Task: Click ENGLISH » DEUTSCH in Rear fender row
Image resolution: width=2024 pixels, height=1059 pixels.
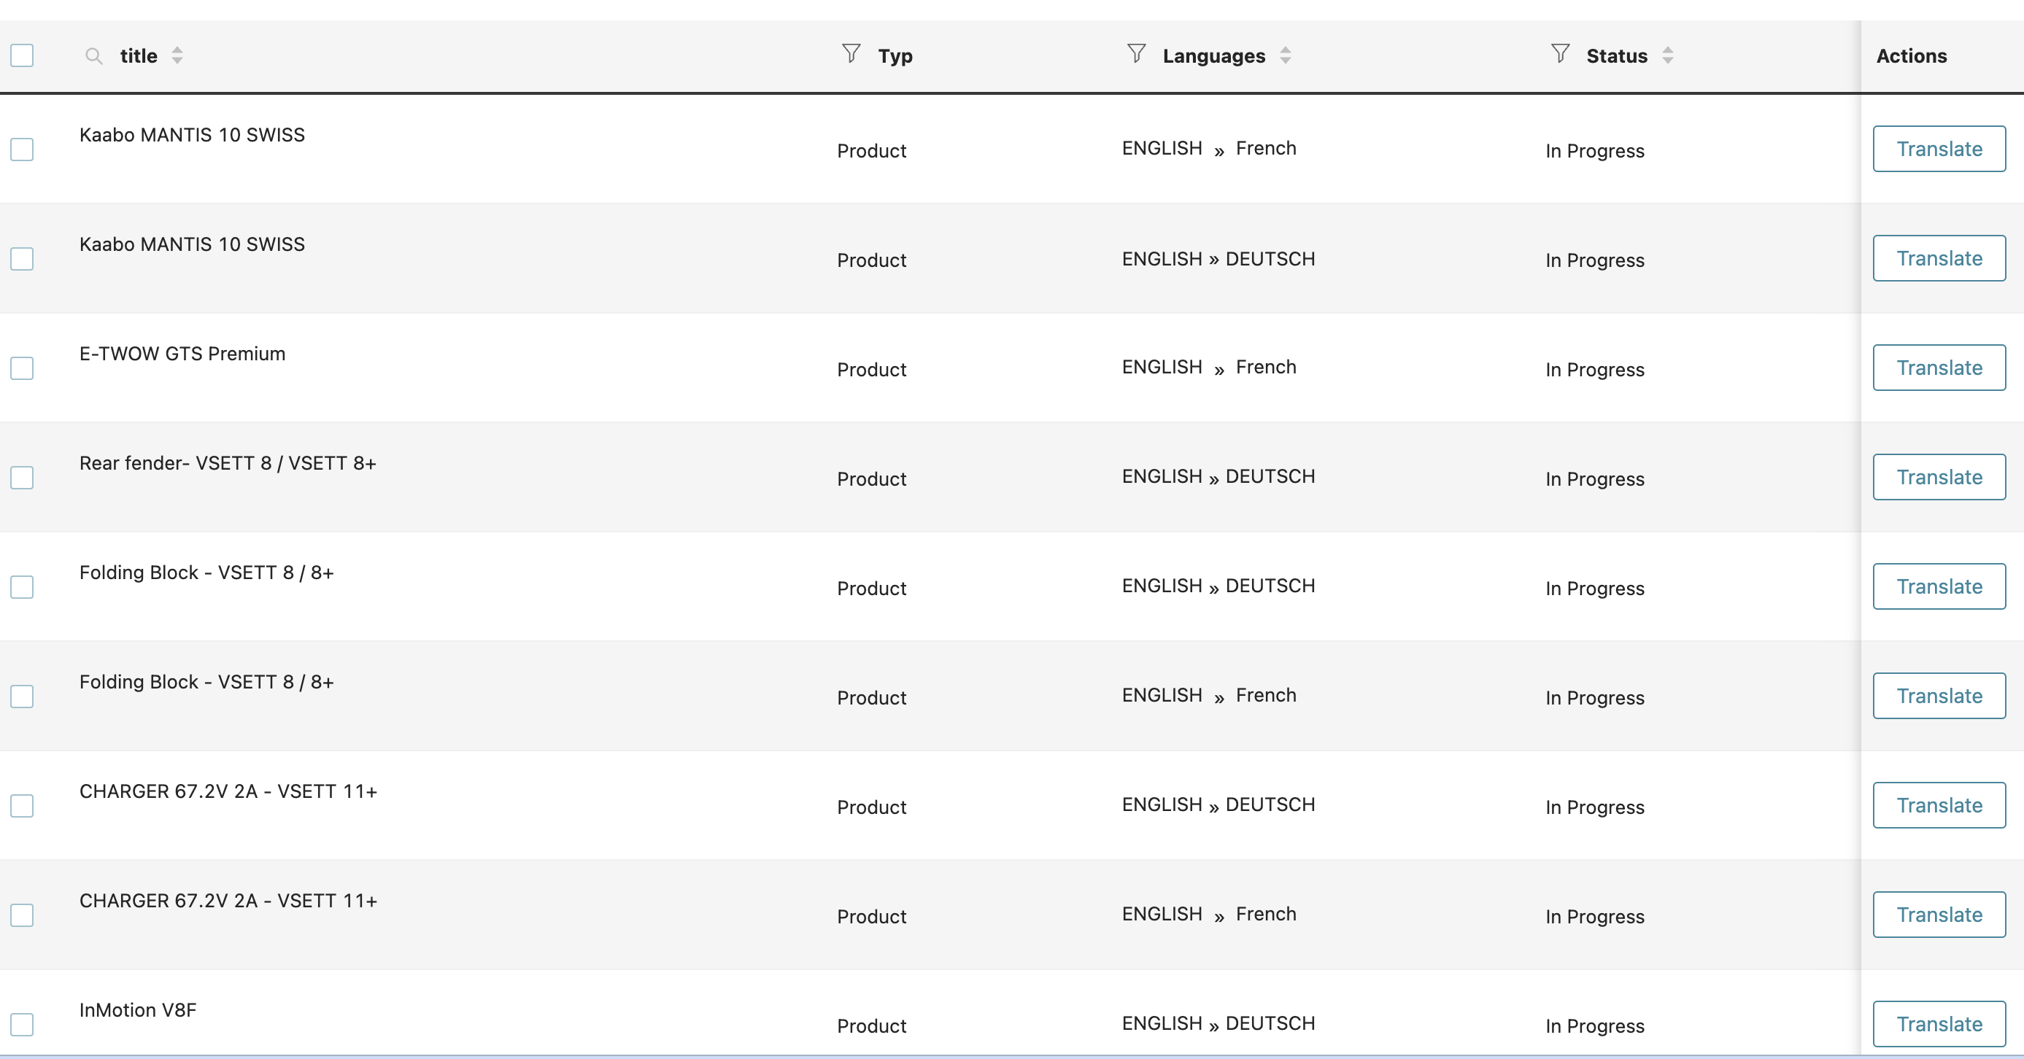Action: (x=1218, y=476)
